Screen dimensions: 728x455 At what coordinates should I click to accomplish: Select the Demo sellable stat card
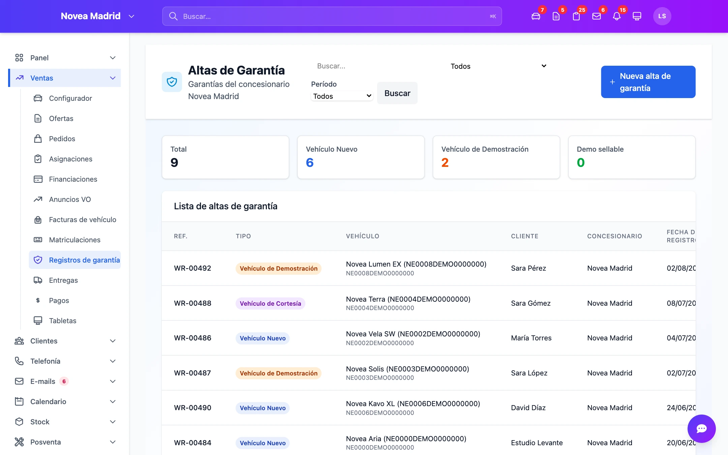click(x=632, y=157)
